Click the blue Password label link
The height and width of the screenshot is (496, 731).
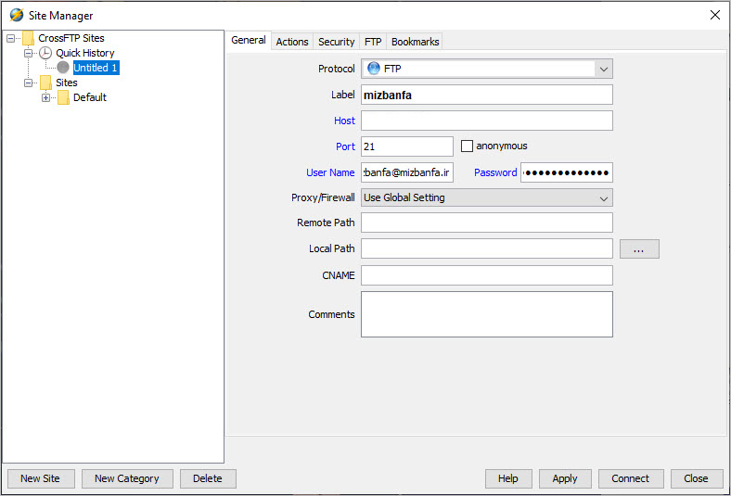[x=495, y=172]
